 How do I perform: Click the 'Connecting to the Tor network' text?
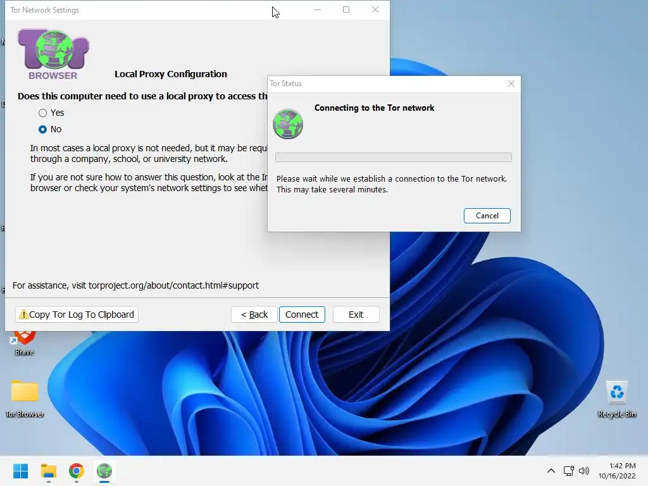point(374,108)
